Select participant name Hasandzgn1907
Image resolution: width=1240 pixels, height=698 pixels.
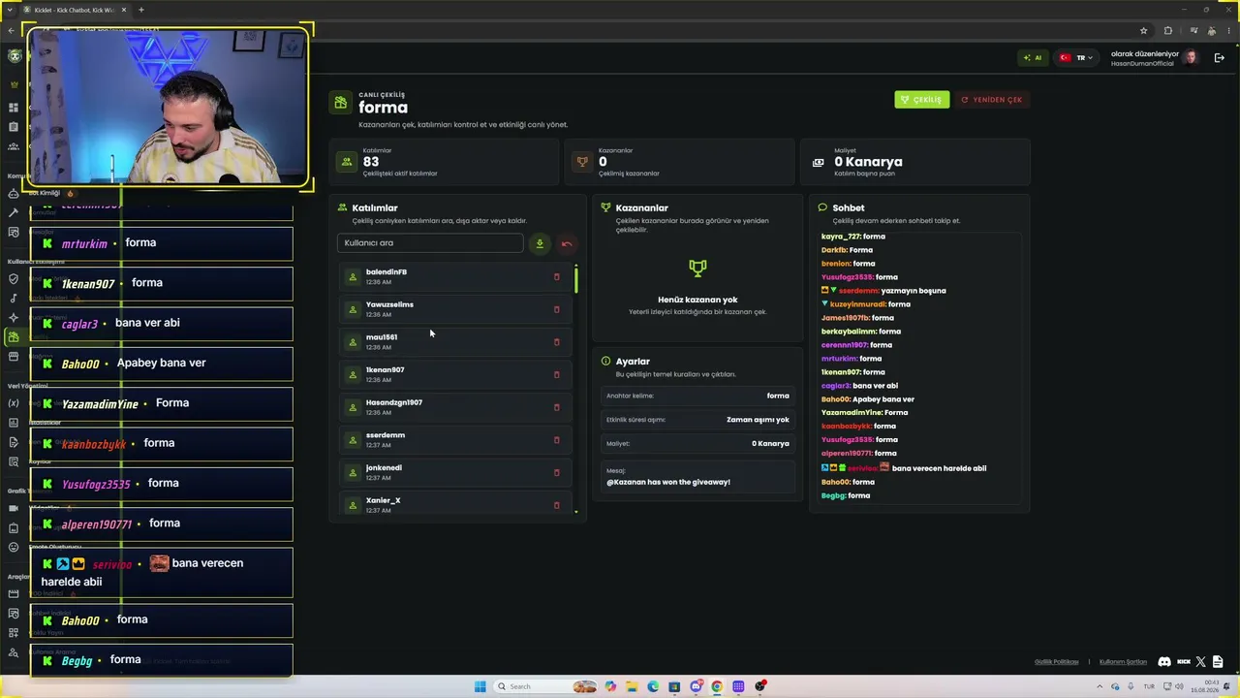(x=394, y=402)
